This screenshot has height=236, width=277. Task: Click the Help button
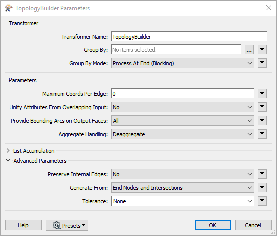[23, 225]
